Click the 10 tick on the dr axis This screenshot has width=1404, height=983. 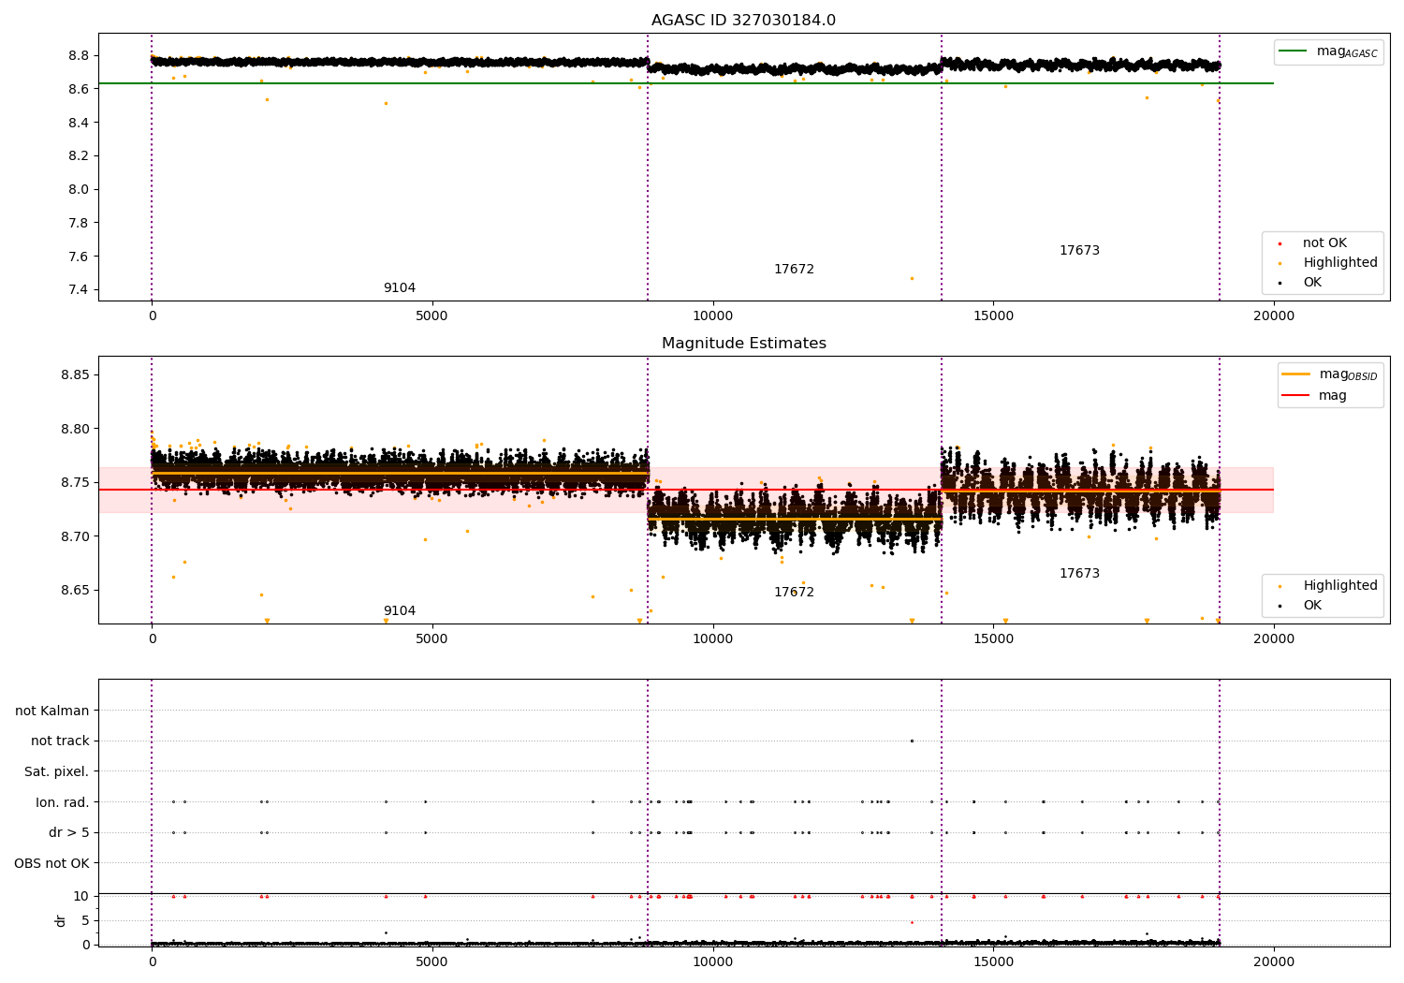[x=81, y=896]
